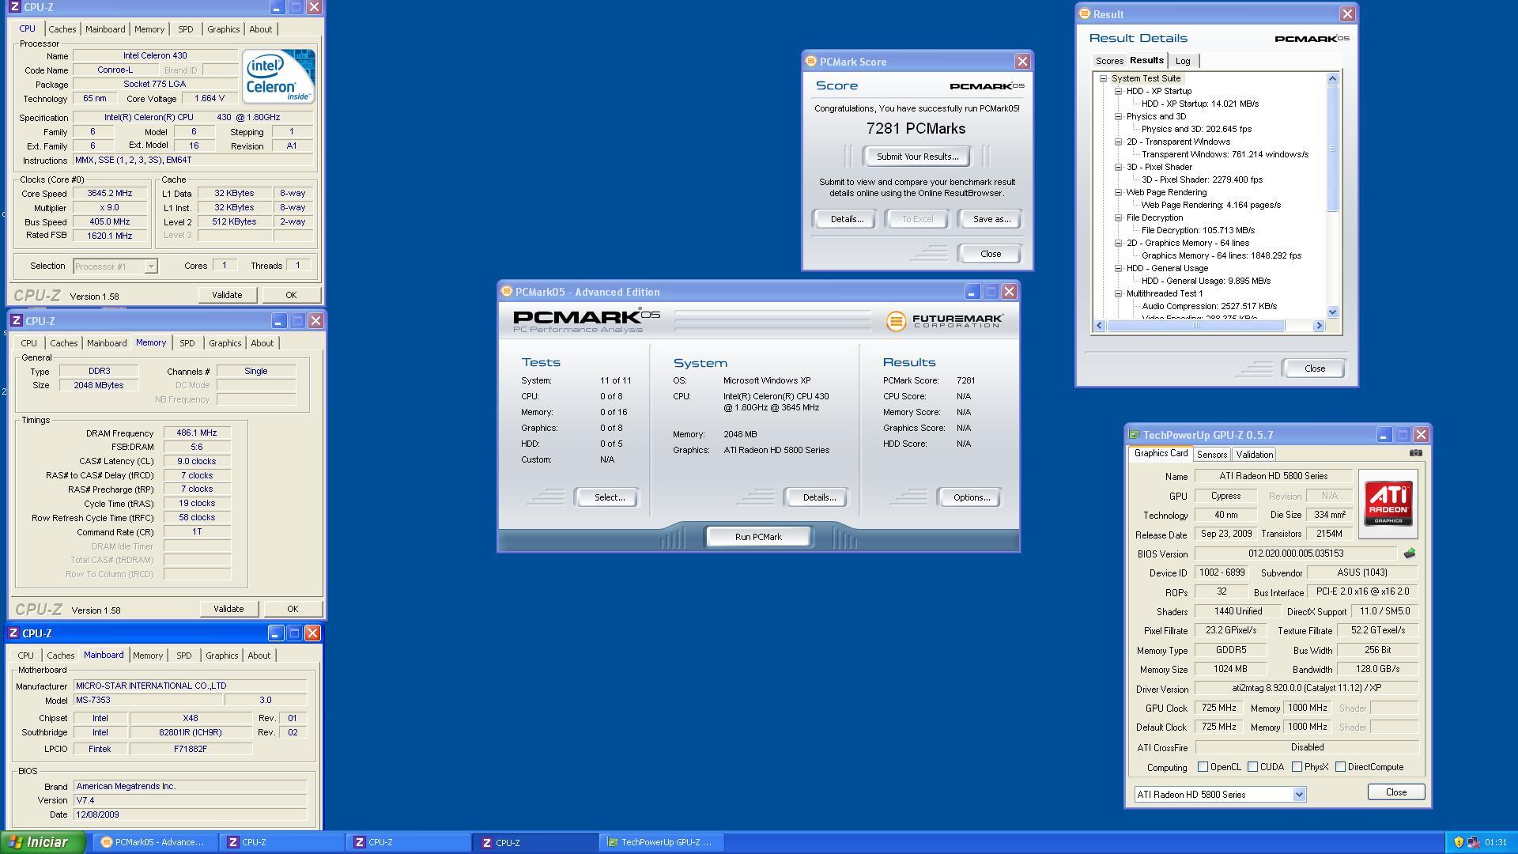Enable the OpenCL checkbox
This screenshot has width=1518, height=854.
coord(1203,767)
